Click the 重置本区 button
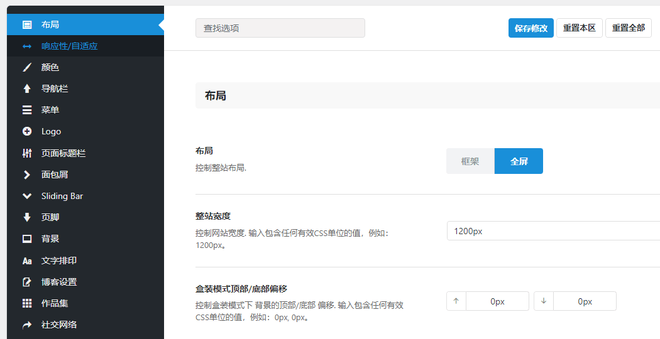This screenshot has height=339, width=660. (x=579, y=28)
